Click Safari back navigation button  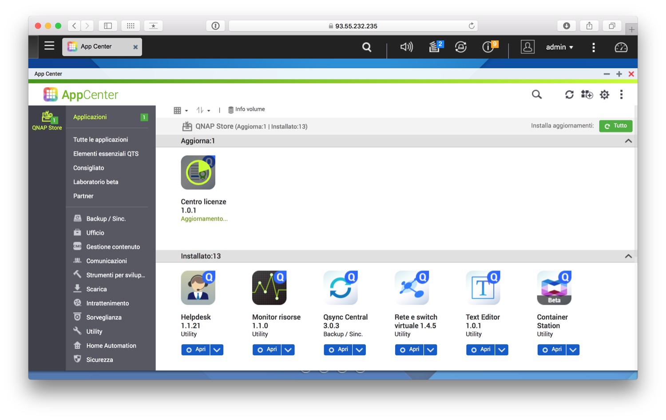pos(74,26)
